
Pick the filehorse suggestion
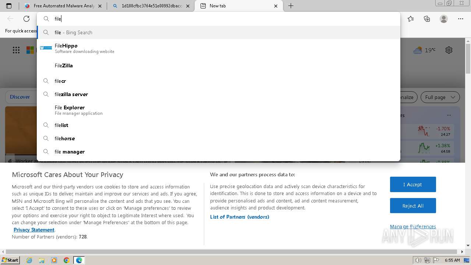(x=219, y=138)
